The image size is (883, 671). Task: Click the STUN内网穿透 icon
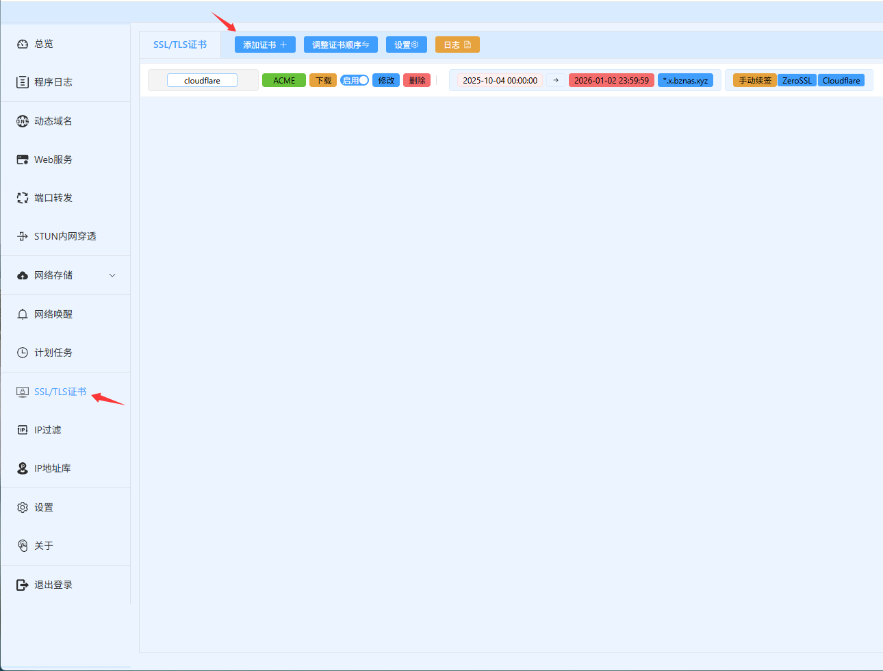click(x=23, y=236)
